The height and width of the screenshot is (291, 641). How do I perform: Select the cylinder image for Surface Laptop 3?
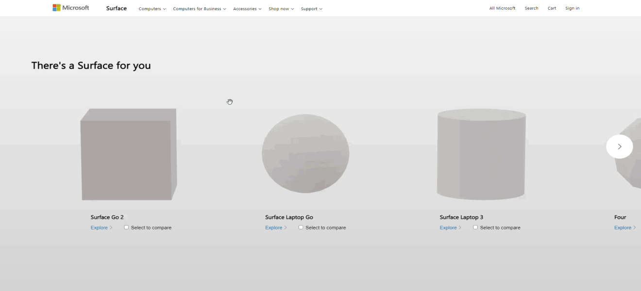481,154
